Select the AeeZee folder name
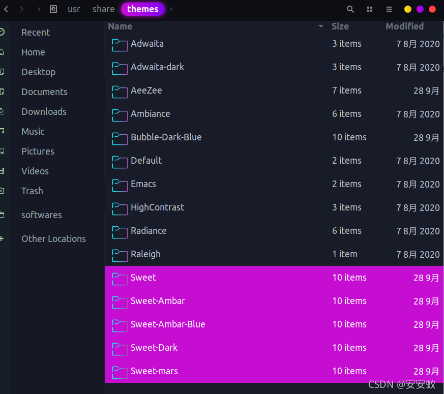The image size is (444, 394). tap(146, 90)
